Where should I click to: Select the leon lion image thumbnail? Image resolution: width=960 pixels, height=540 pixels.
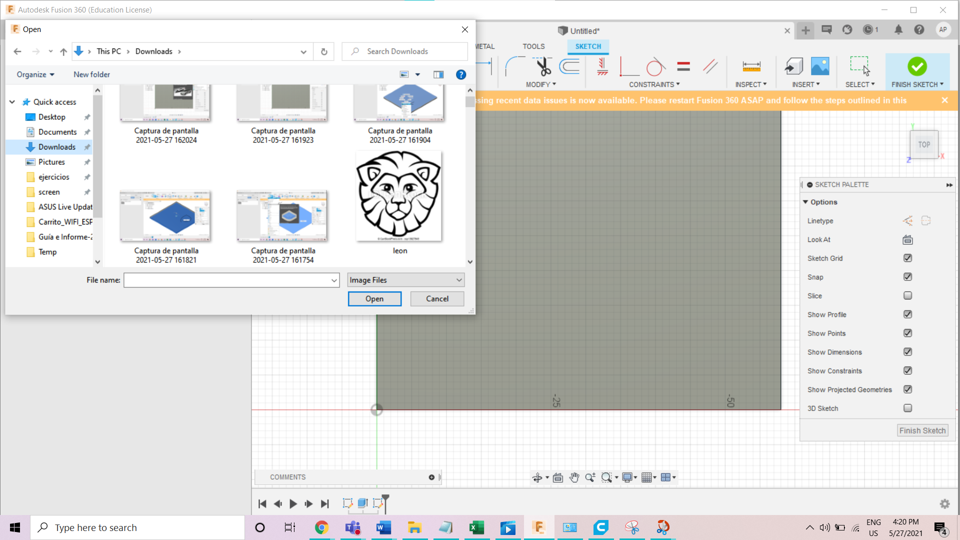point(399,196)
